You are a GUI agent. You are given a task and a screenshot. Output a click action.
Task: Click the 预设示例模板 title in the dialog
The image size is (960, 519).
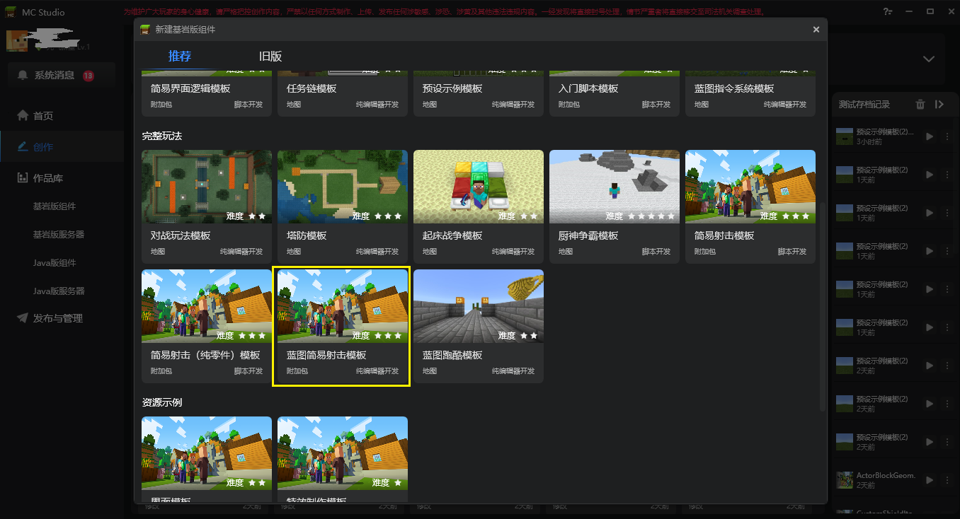pos(452,88)
